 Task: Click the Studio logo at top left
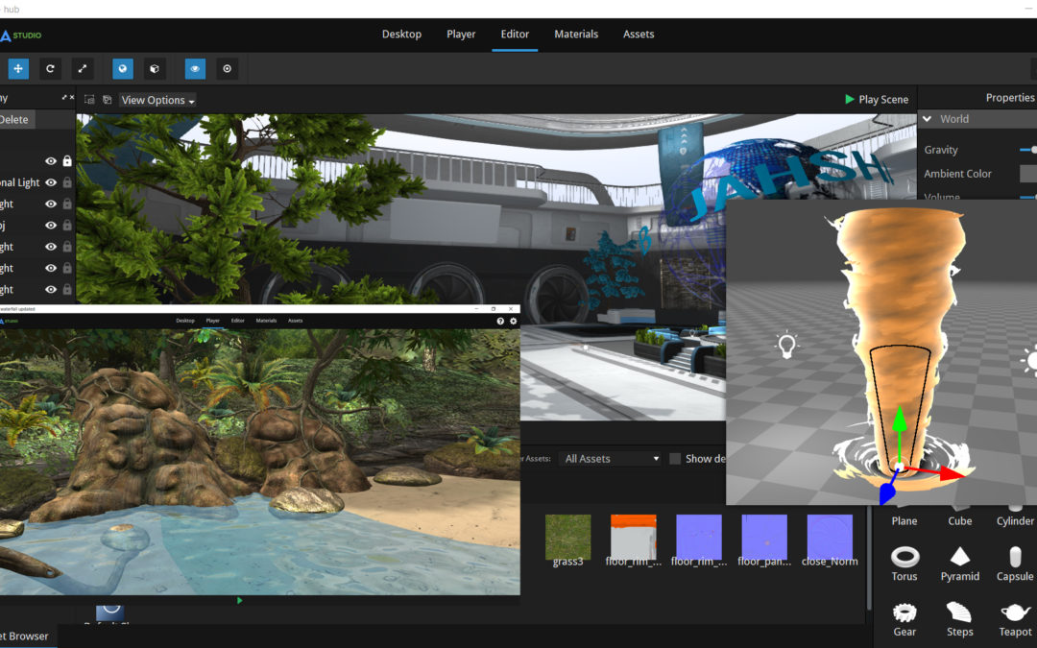click(x=20, y=36)
